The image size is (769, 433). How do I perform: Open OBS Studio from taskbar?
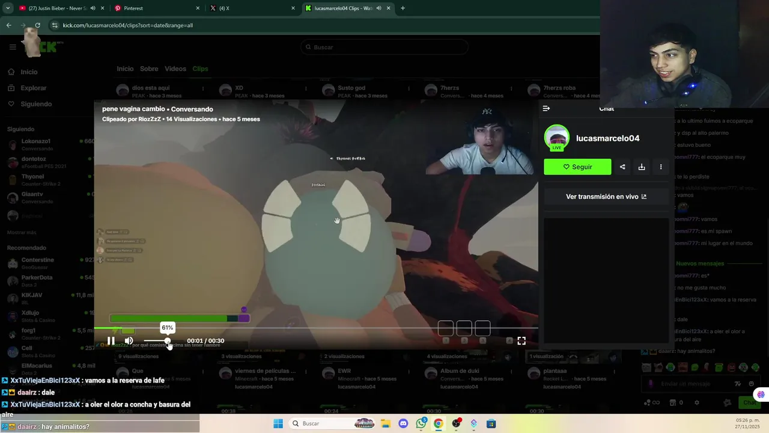[x=457, y=423]
